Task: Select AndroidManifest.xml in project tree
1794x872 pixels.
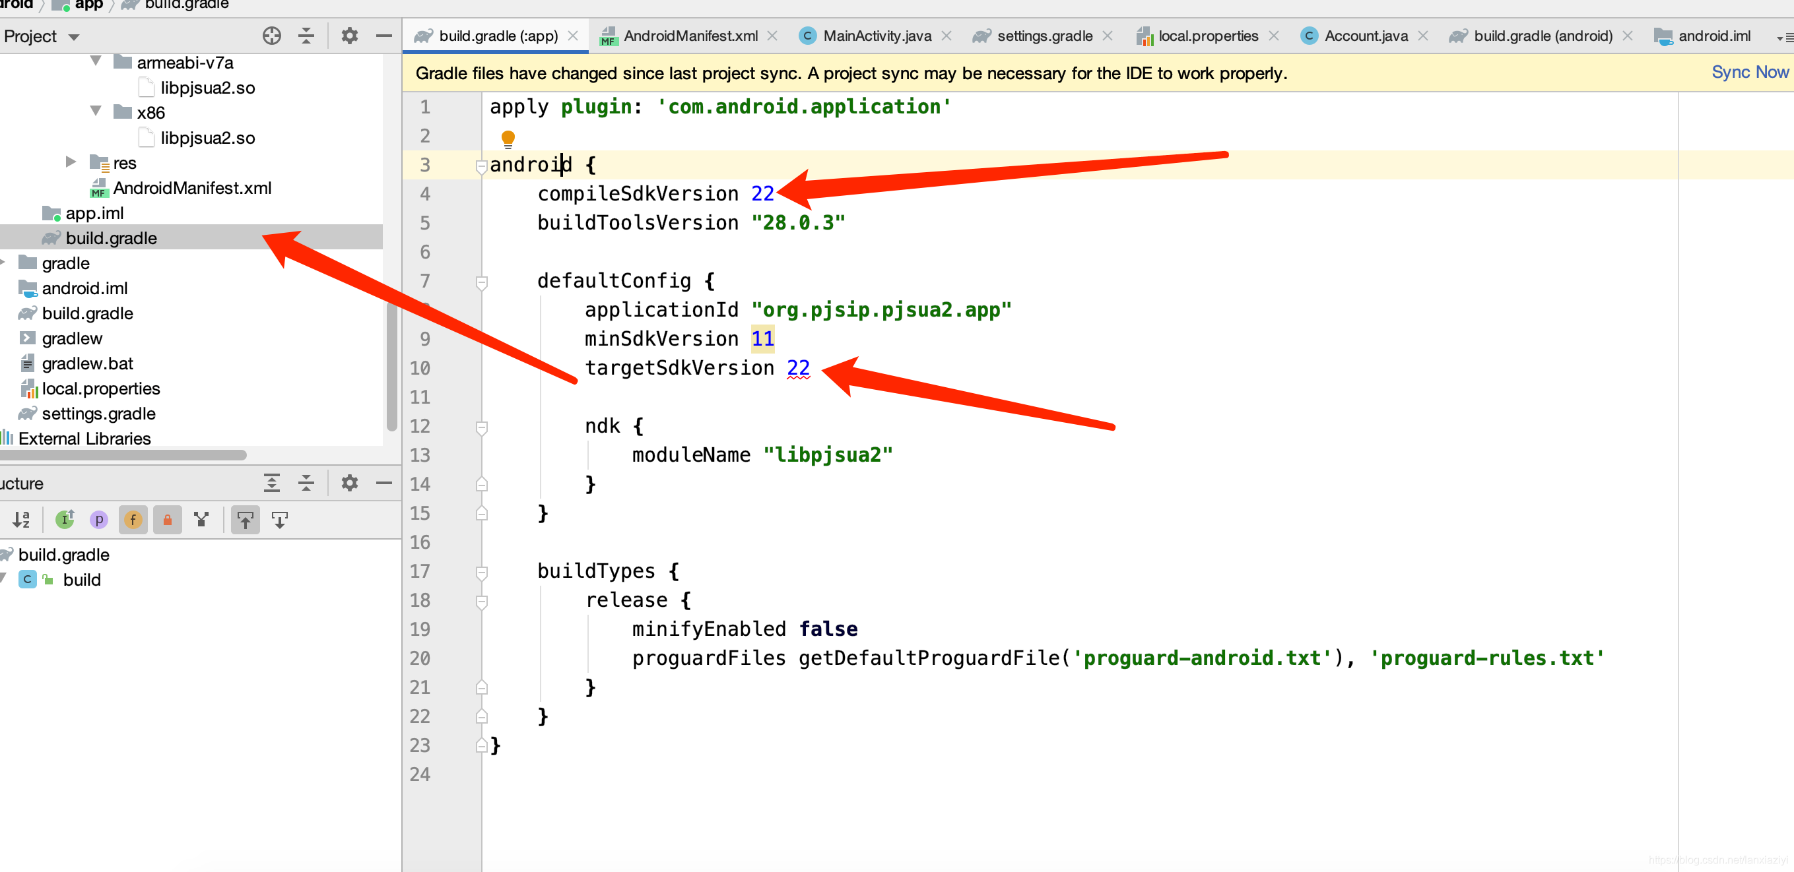Action: [x=180, y=187]
